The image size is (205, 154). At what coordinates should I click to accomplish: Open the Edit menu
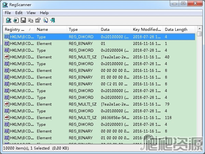tap(19, 13)
